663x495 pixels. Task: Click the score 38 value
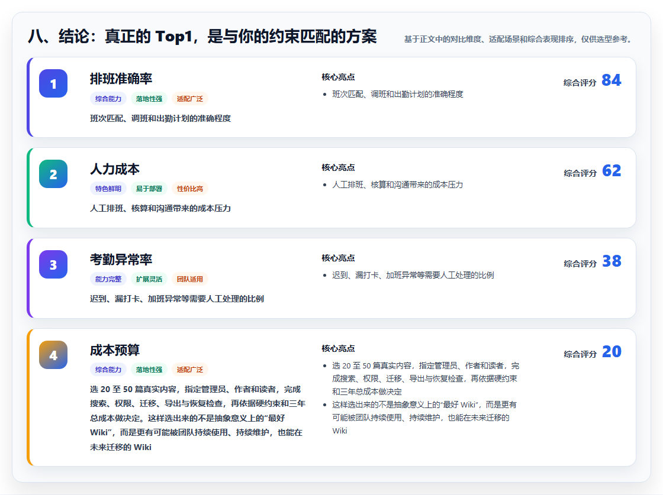click(611, 261)
